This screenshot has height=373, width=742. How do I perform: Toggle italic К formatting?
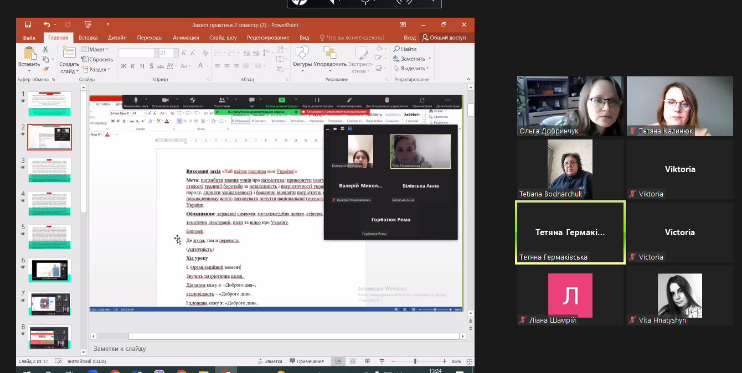pos(133,66)
